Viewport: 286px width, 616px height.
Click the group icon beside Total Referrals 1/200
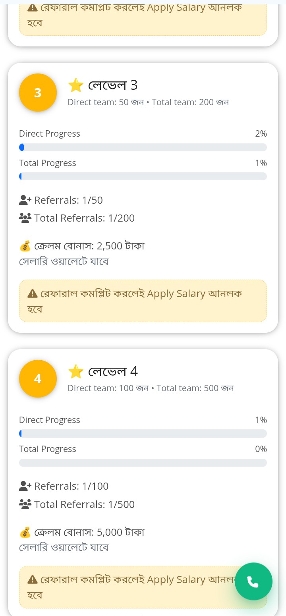click(x=25, y=218)
